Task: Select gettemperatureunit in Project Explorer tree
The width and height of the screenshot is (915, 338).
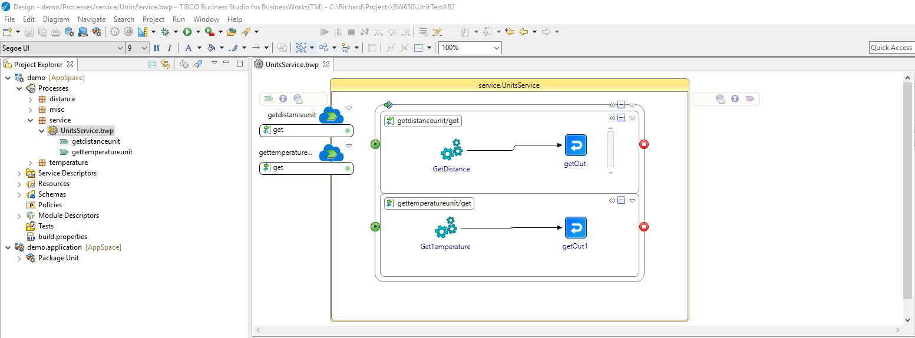Action: point(101,152)
